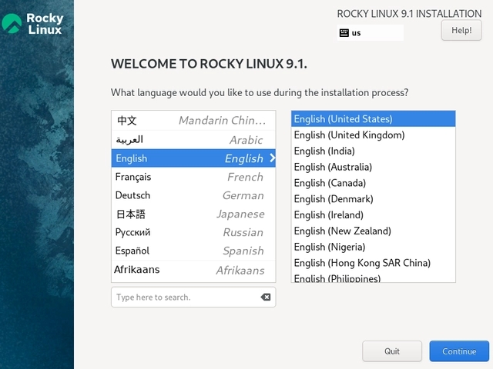Click the language search input field
The width and height of the screenshot is (493, 369).
185,298
